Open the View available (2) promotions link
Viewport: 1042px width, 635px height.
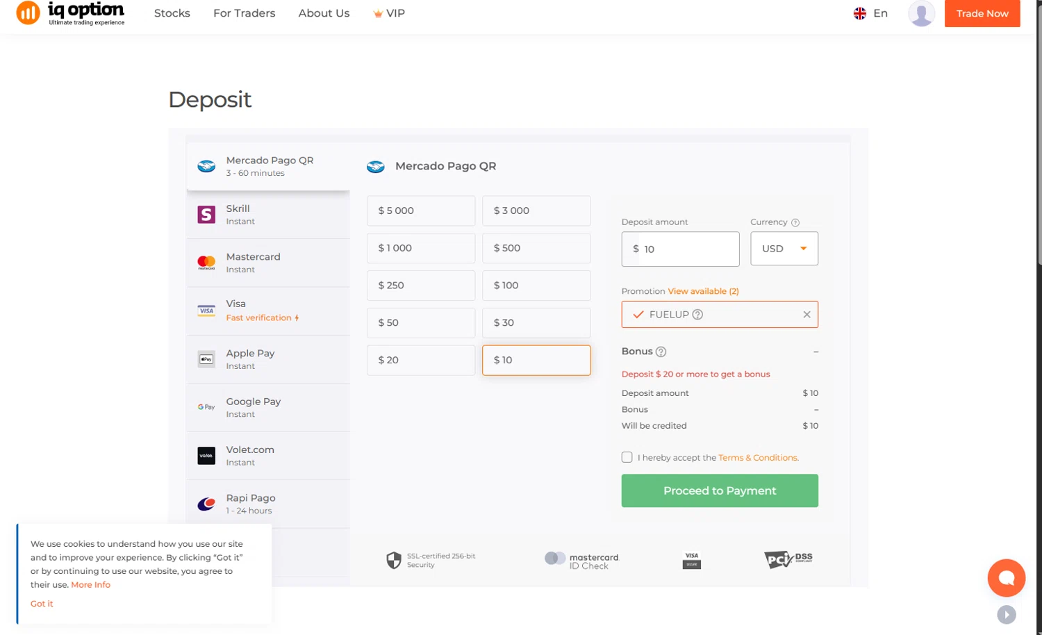[703, 291]
